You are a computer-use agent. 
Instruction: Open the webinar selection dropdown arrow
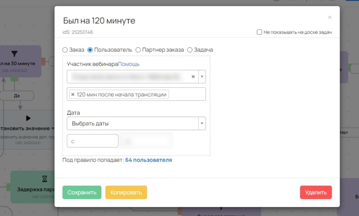pos(202,77)
